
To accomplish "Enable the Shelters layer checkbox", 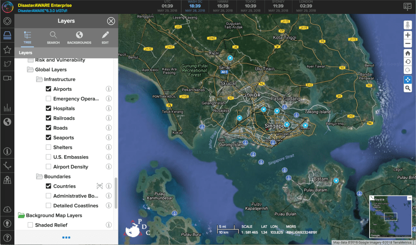I will (49, 147).
